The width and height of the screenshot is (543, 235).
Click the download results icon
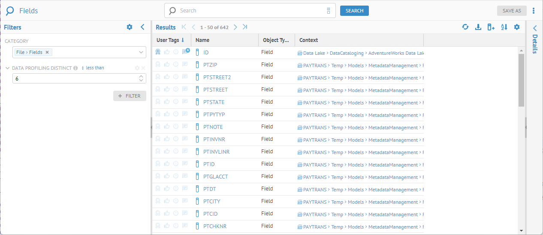pyautogui.click(x=478, y=27)
